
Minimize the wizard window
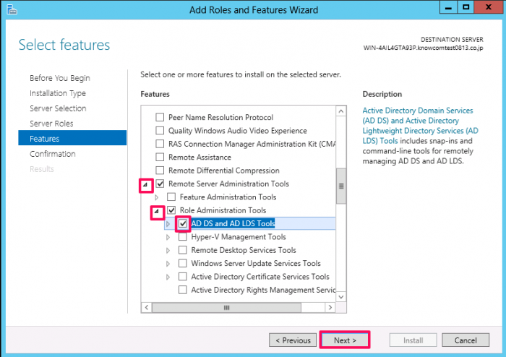pyautogui.click(x=448, y=7)
